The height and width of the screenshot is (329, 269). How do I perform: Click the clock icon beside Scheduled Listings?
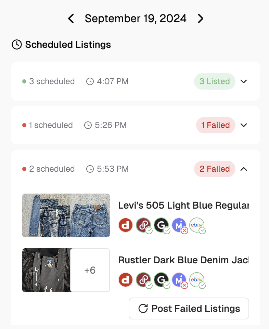16,44
